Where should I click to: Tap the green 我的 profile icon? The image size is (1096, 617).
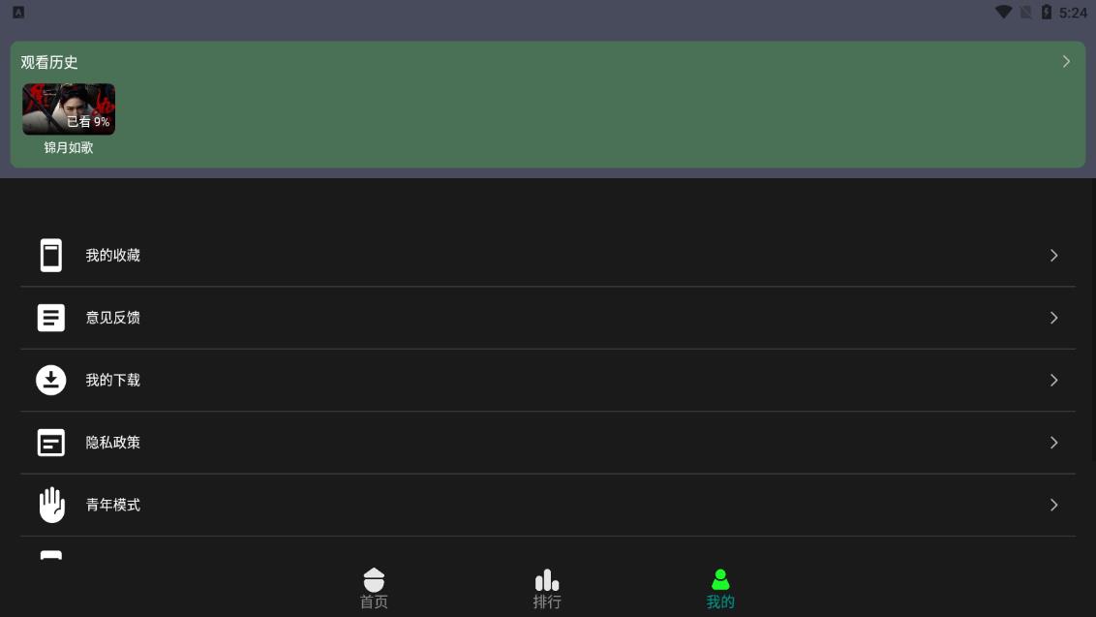(x=720, y=580)
